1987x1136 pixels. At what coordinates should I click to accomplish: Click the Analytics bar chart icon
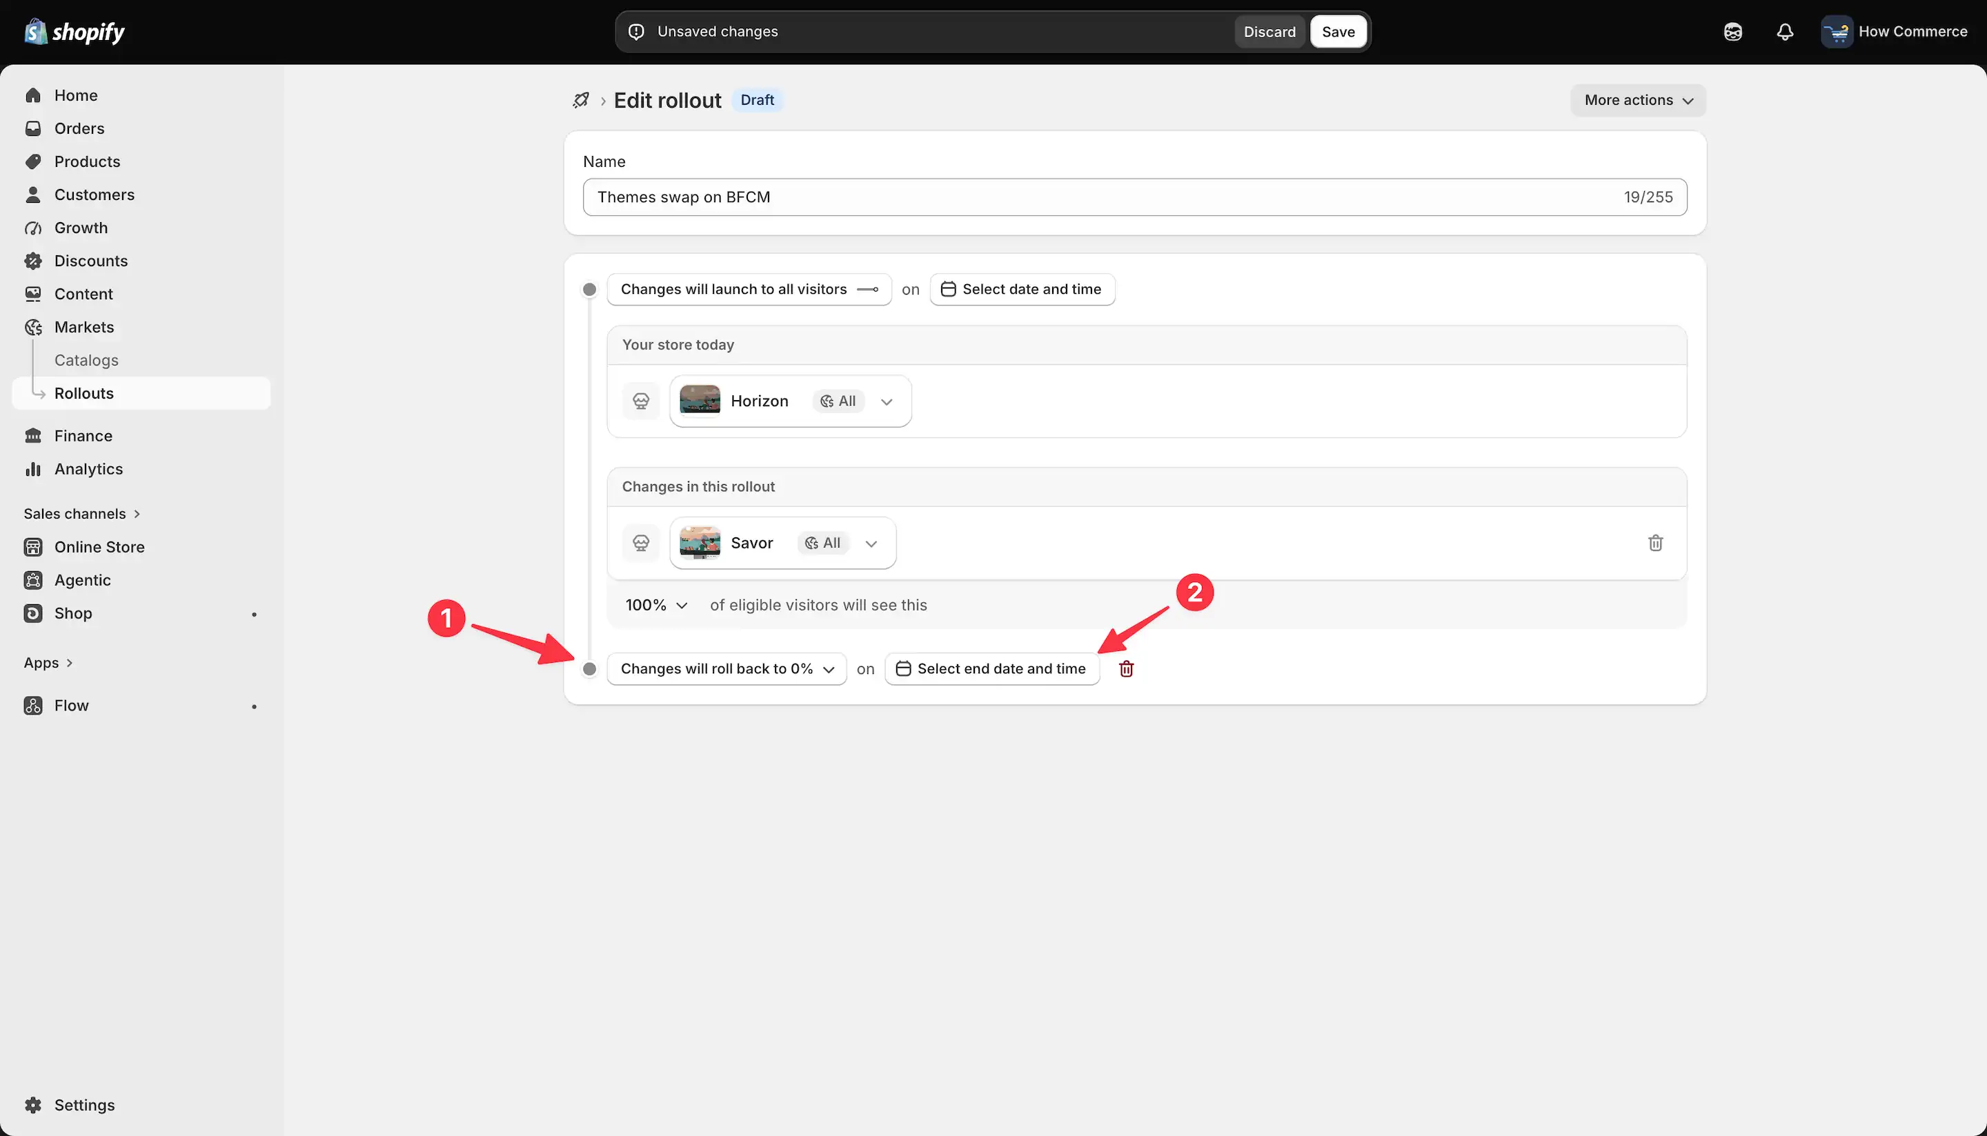click(x=33, y=469)
